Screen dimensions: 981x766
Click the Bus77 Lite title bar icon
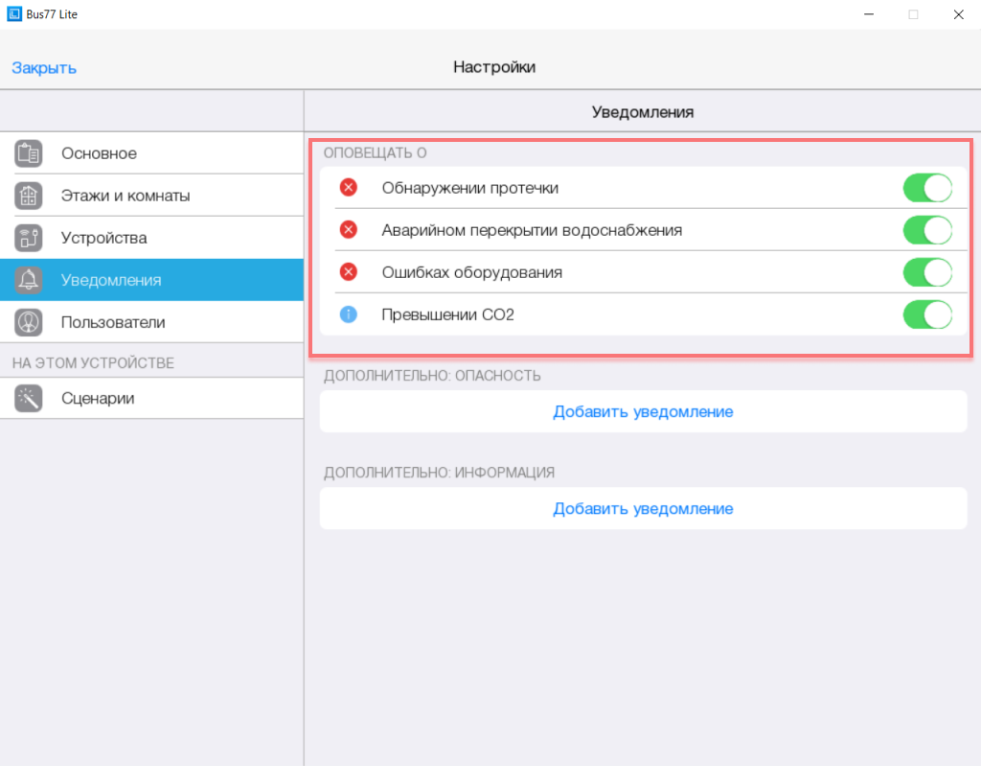pos(12,13)
